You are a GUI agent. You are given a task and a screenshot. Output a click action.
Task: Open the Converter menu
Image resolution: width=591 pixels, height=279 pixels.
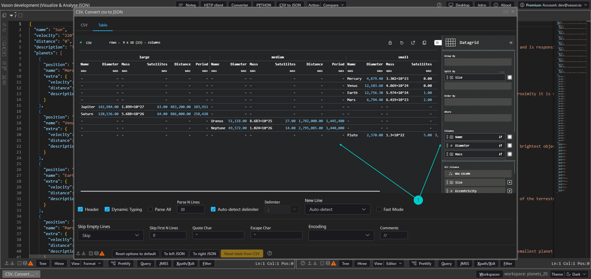(x=240, y=5)
